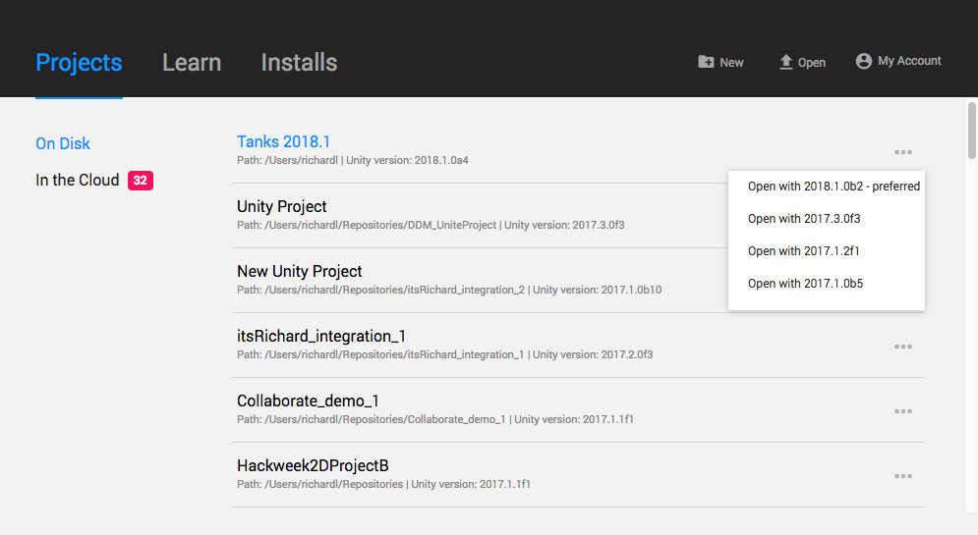Viewport: 978px width, 535px height.
Task: Open the three-dot menu for Collaborate_demo_1
Action: [903, 411]
